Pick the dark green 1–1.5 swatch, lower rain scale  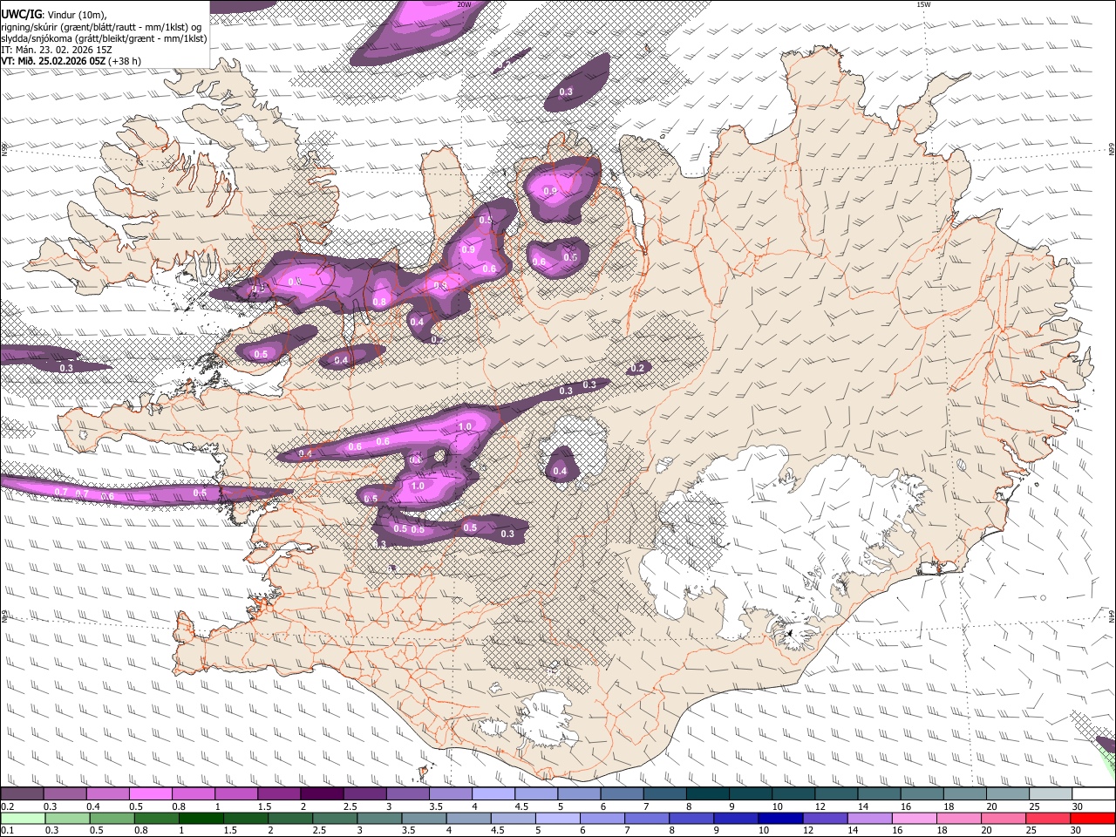point(201,819)
